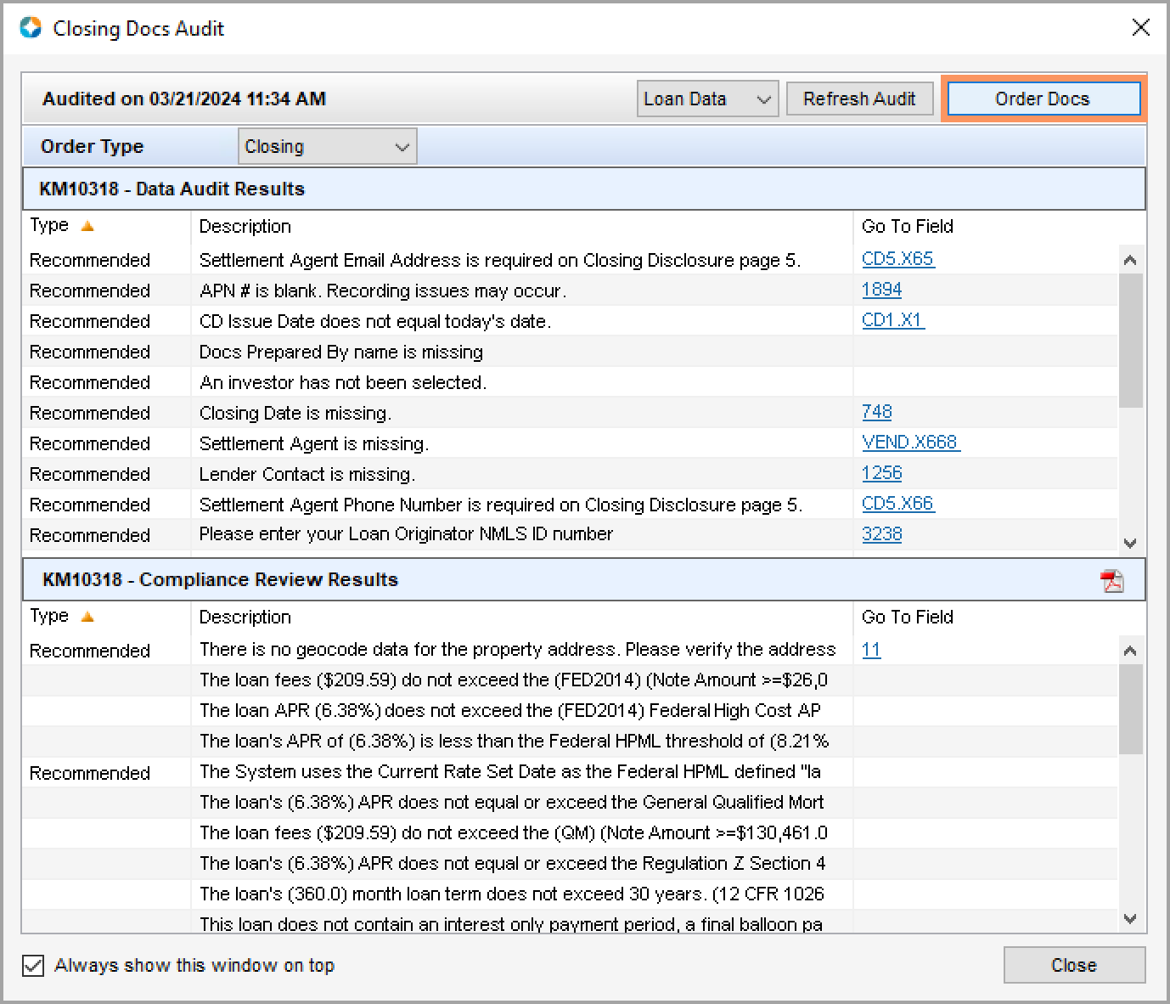Select row about Federal HPML threshold of 8.21%
This screenshot has width=1170, height=1004.
(570, 742)
